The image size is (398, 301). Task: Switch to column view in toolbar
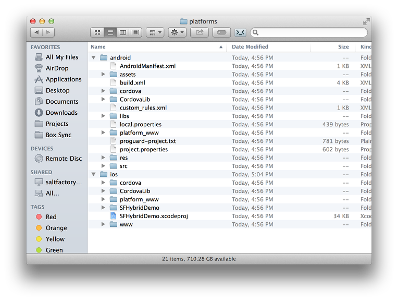(123, 32)
